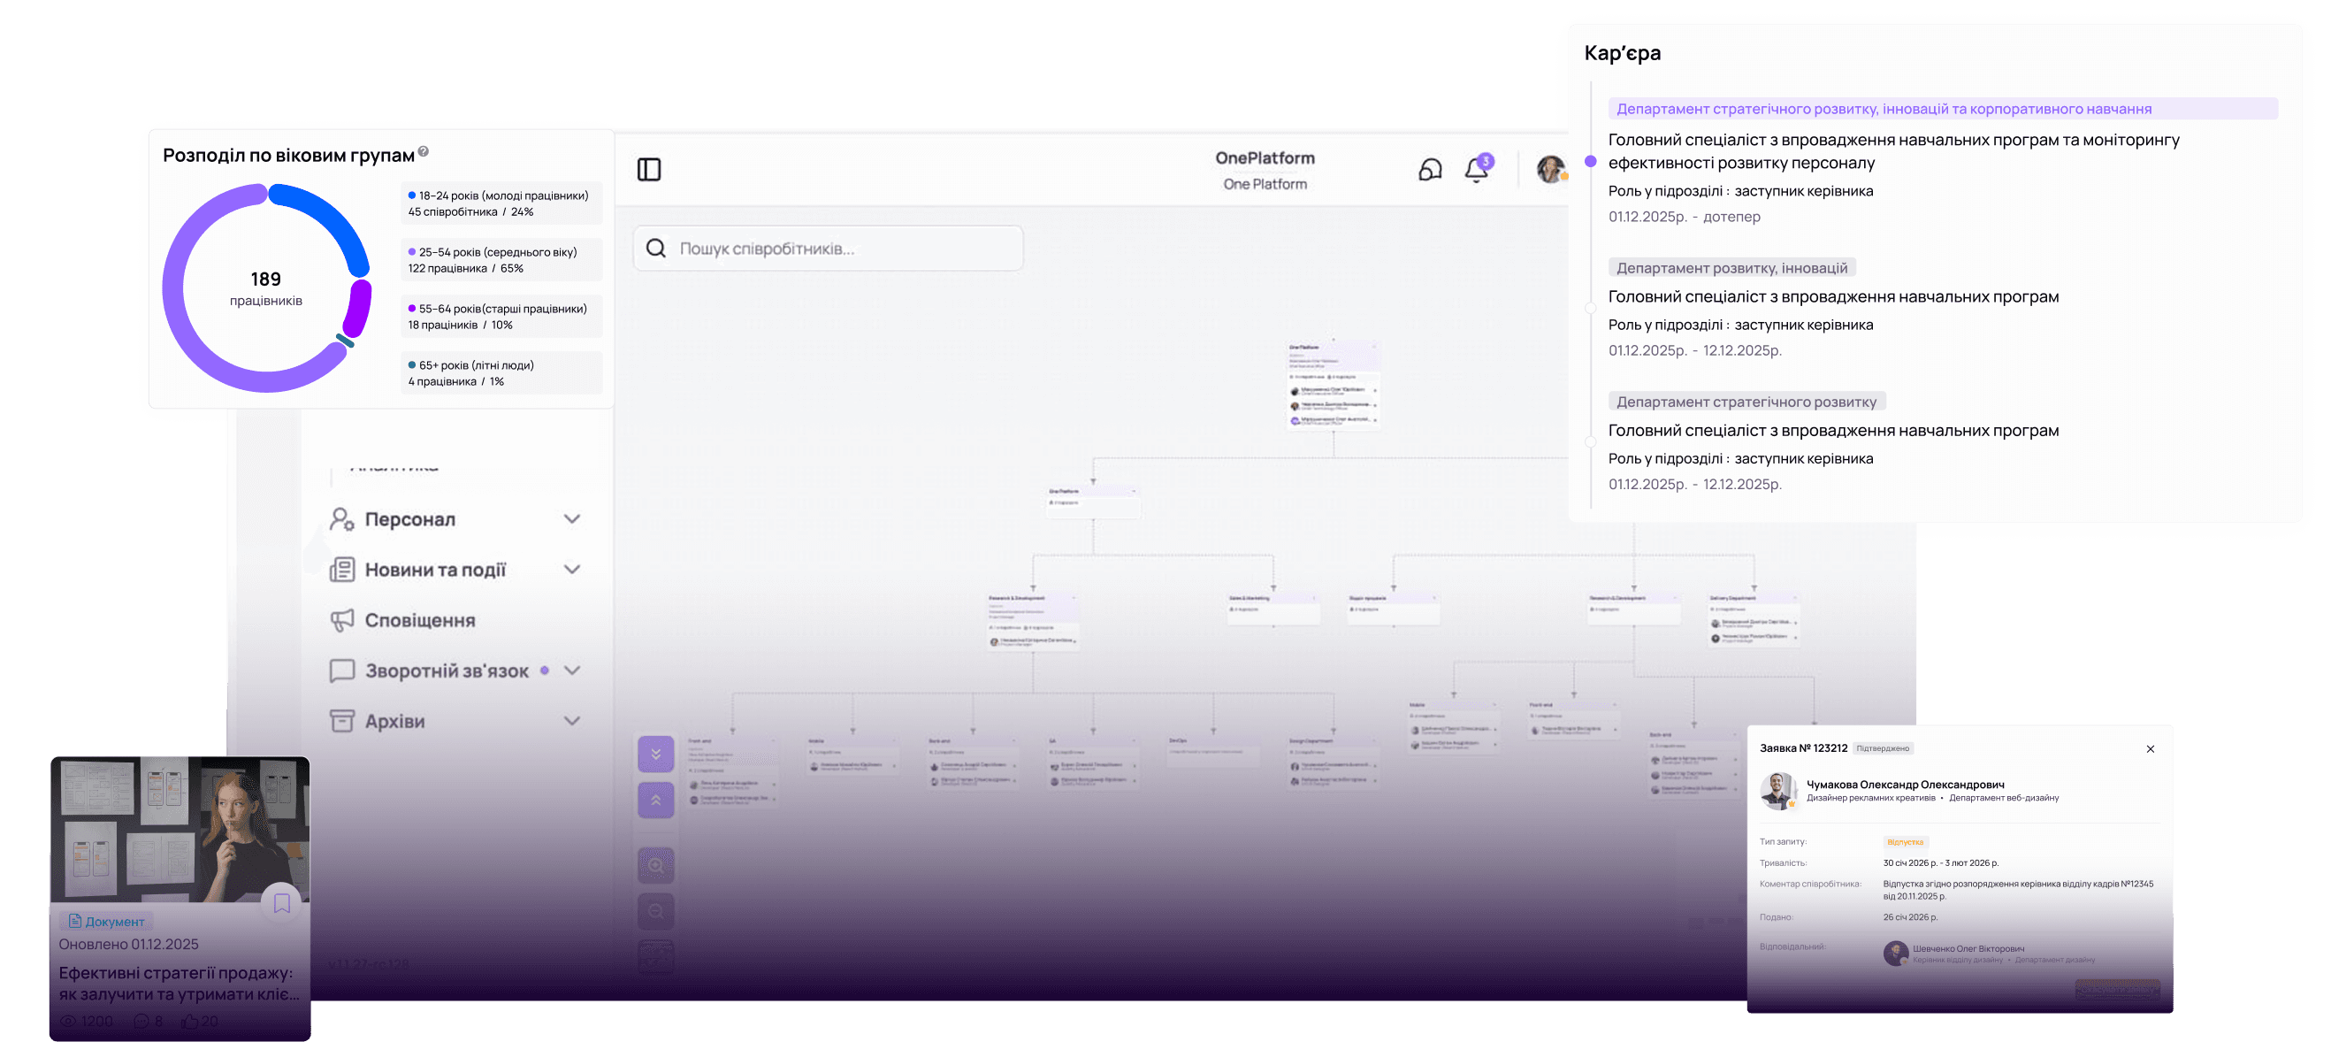Viewport: 2331px width, 1042px height.
Task: Click the 01.12.2025р. - дотепер date range
Action: click(1684, 217)
